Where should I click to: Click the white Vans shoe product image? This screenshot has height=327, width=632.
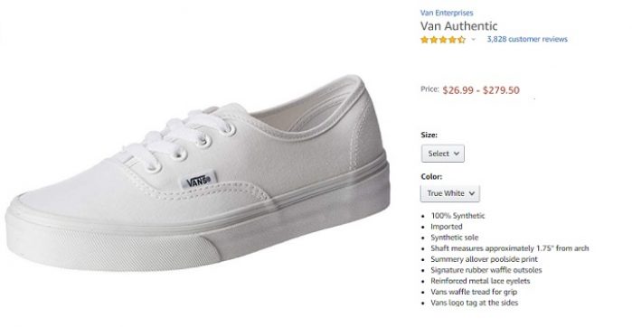(197, 173)
